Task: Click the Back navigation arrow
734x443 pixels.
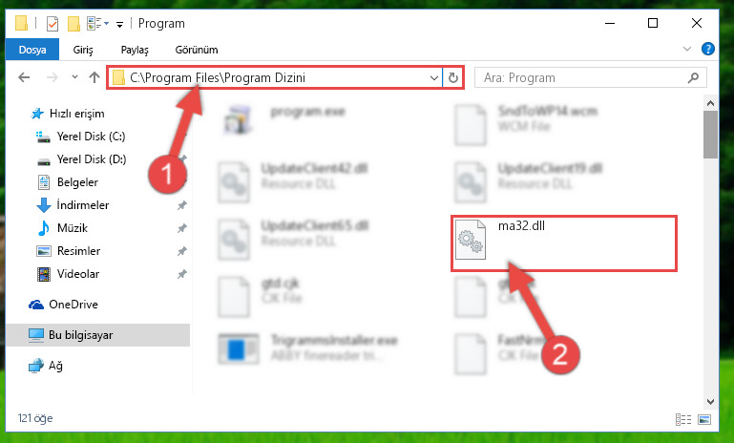Action: 24,77
